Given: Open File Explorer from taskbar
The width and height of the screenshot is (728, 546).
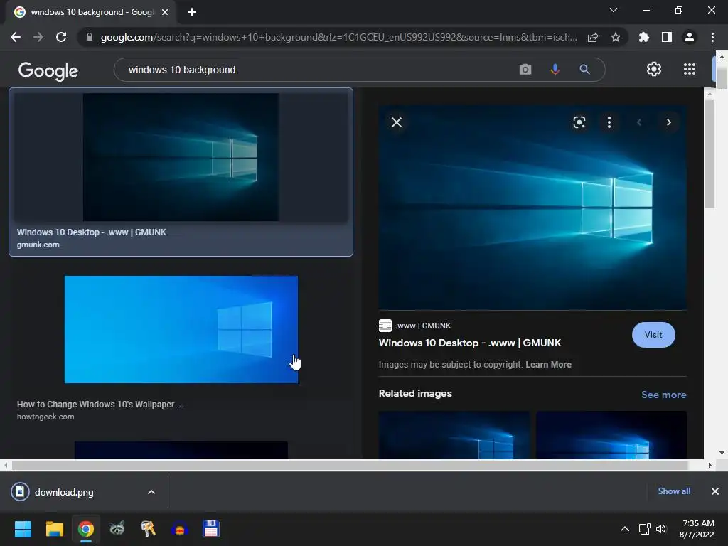Looking at the screenshot, I should [54, 529].
